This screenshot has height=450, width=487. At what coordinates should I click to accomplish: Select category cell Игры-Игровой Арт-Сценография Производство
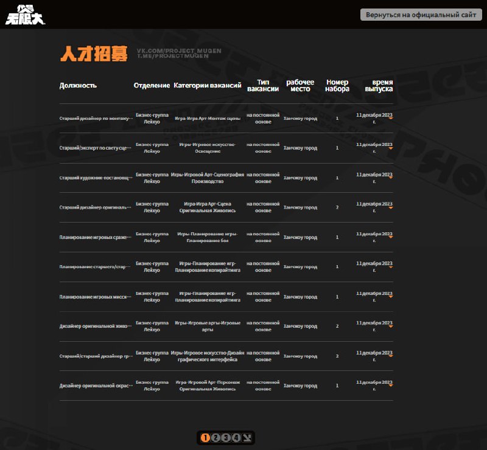click(208, 178)
